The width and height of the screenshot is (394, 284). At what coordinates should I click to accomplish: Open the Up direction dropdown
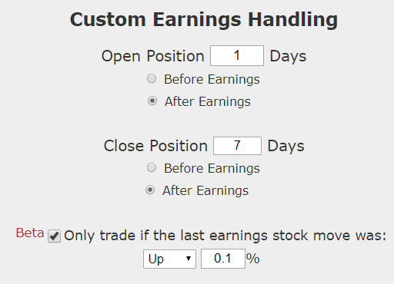point(169,259)
